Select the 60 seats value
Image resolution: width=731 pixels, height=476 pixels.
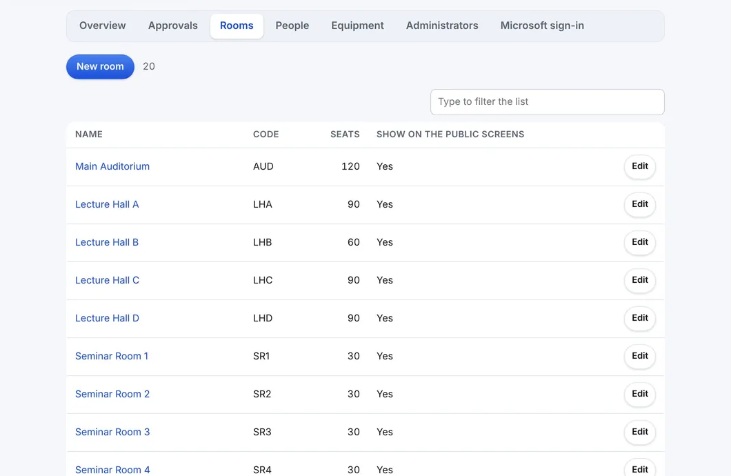[x=354, y=242]
